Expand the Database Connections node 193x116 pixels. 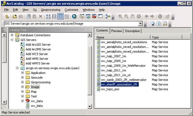(x=12, y=35)
